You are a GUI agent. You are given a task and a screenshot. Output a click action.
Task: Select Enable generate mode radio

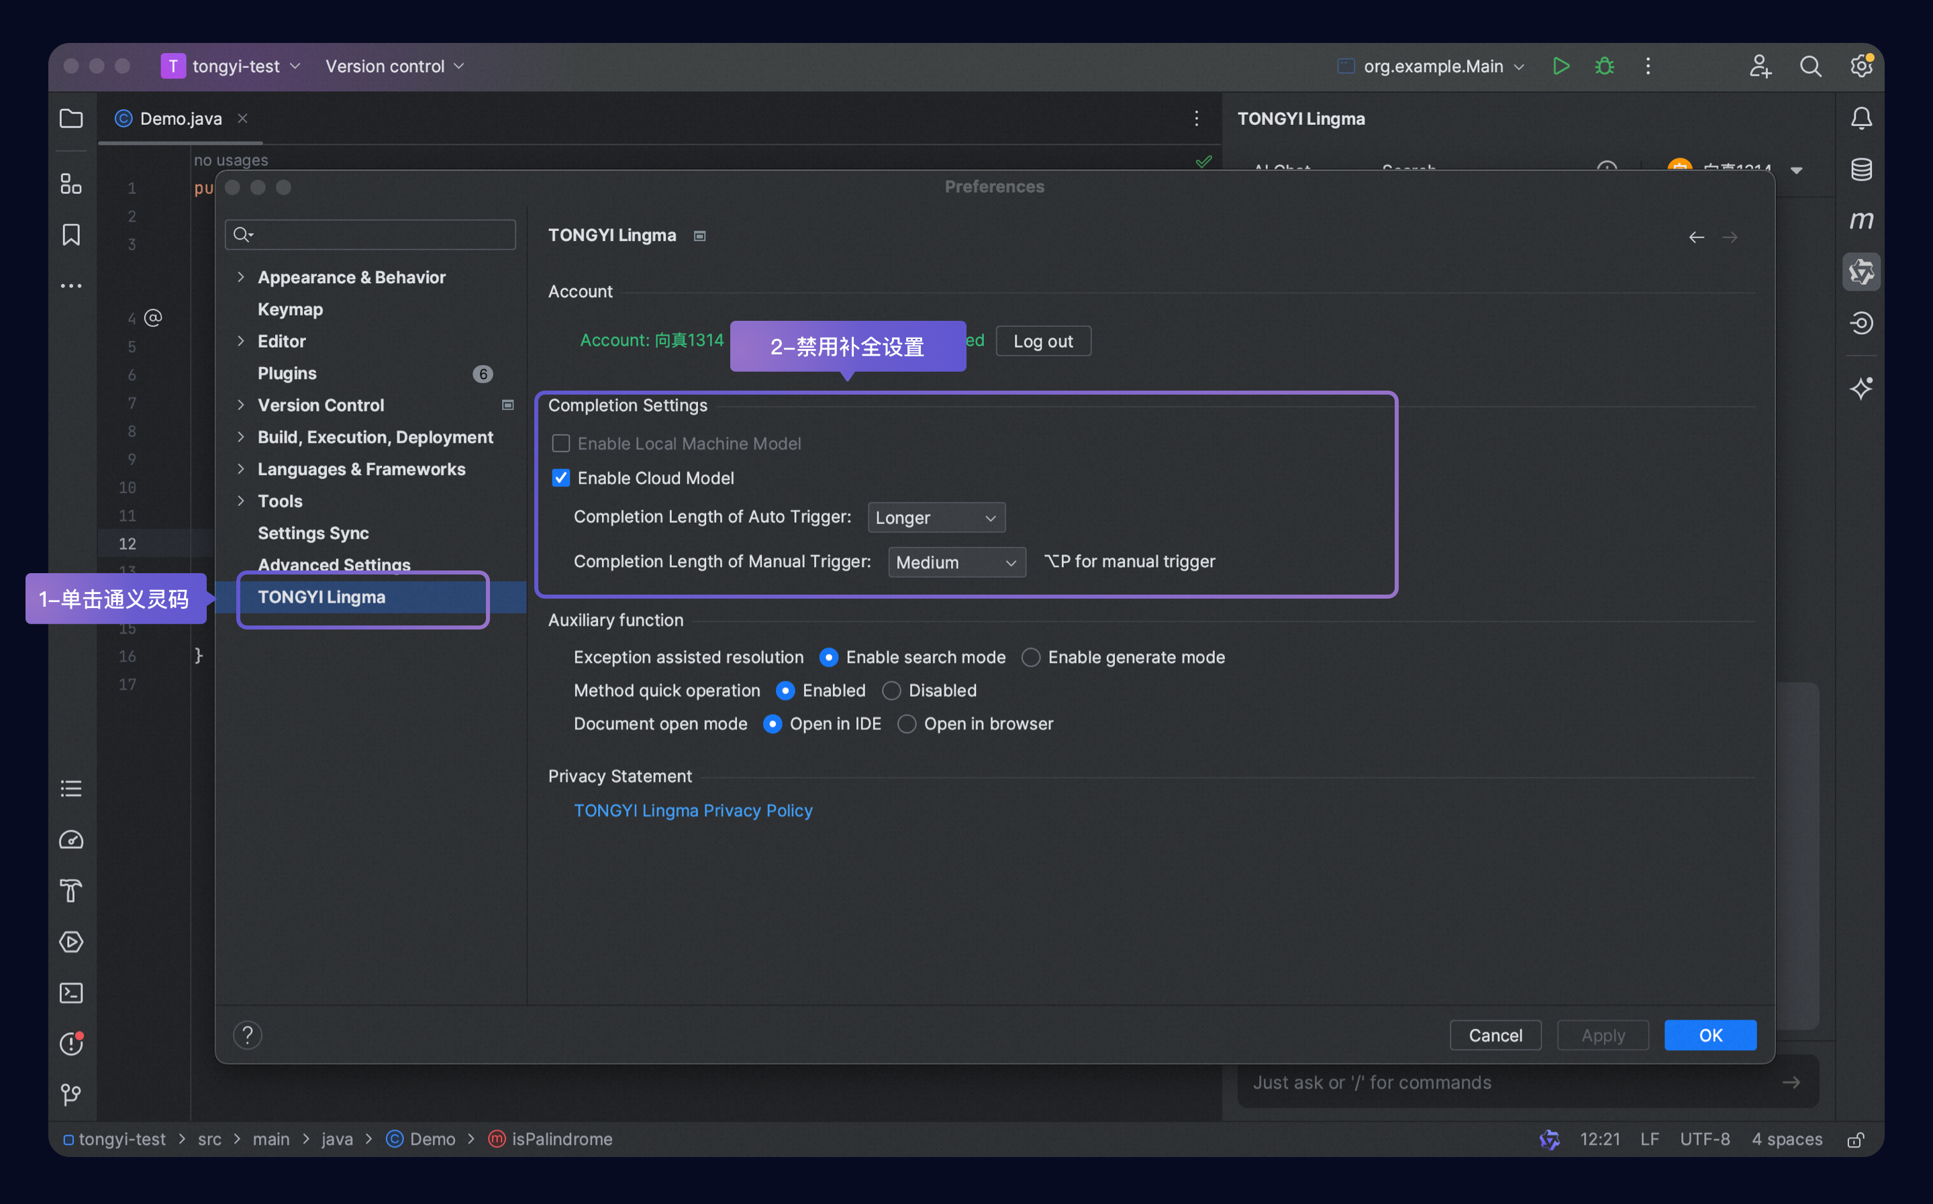point(1031,658)
